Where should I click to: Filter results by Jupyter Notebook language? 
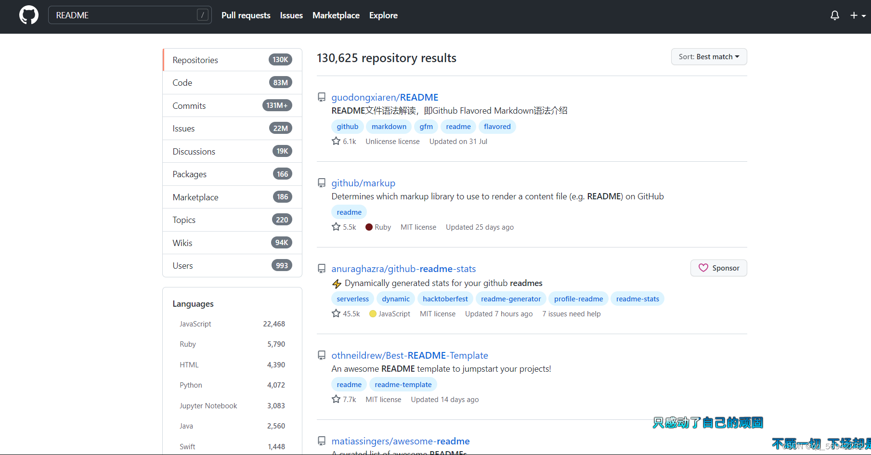(x=233, y=406)
